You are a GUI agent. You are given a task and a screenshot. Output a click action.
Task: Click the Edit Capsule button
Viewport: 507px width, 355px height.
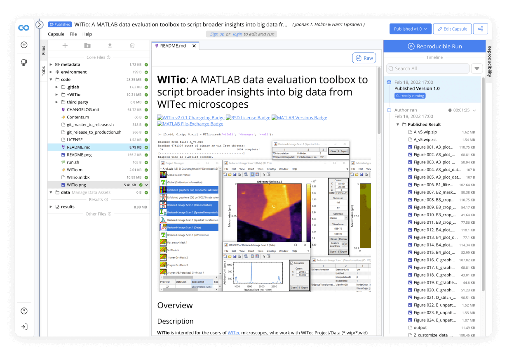pyautogui.click(x=452, y=28)
